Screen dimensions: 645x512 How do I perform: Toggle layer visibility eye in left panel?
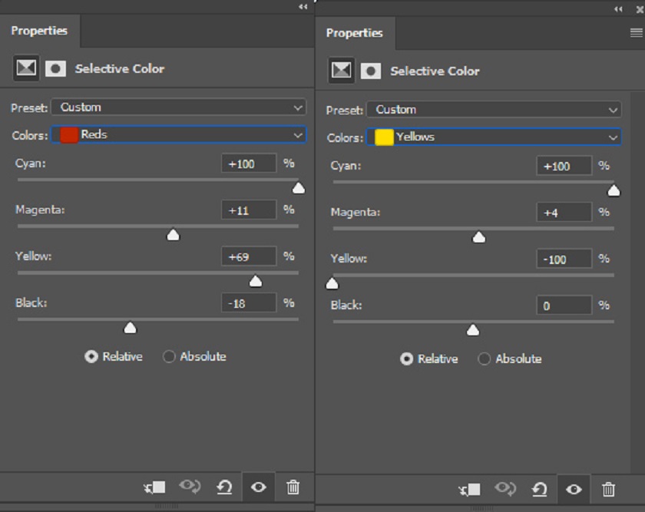tap(258, 487)
